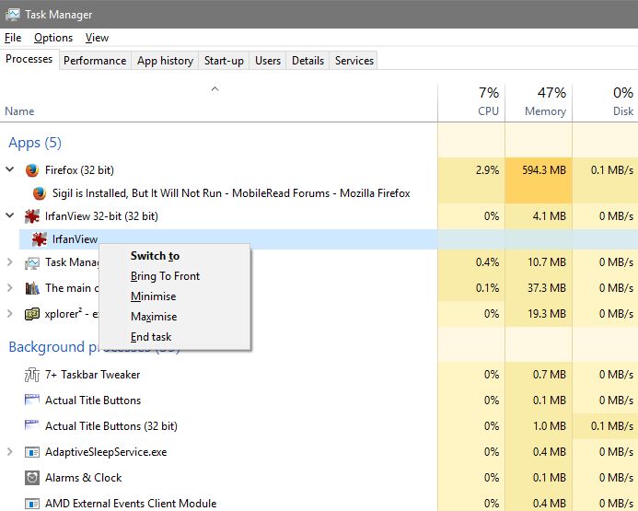Expand the Task Manager process group
The image size is (638, 511).
tap(10, 262)
